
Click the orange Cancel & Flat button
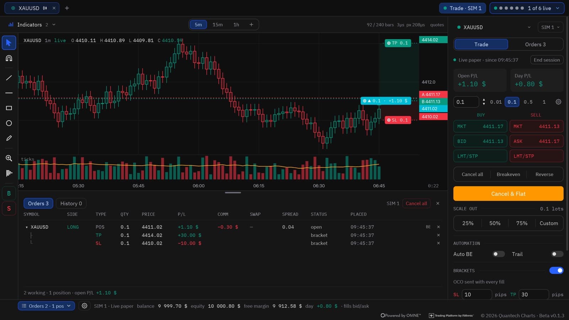click(508, 194)
